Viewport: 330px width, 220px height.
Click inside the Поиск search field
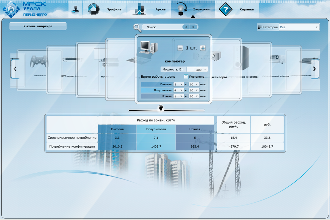coord(162,27)
